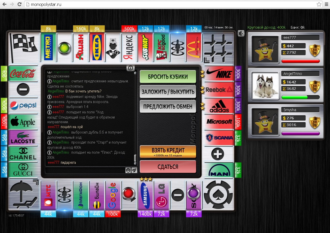This screenshot has height=233, width=330.
Task: Click Smysha's purple progress bar
Action: [x=301, y=134]
